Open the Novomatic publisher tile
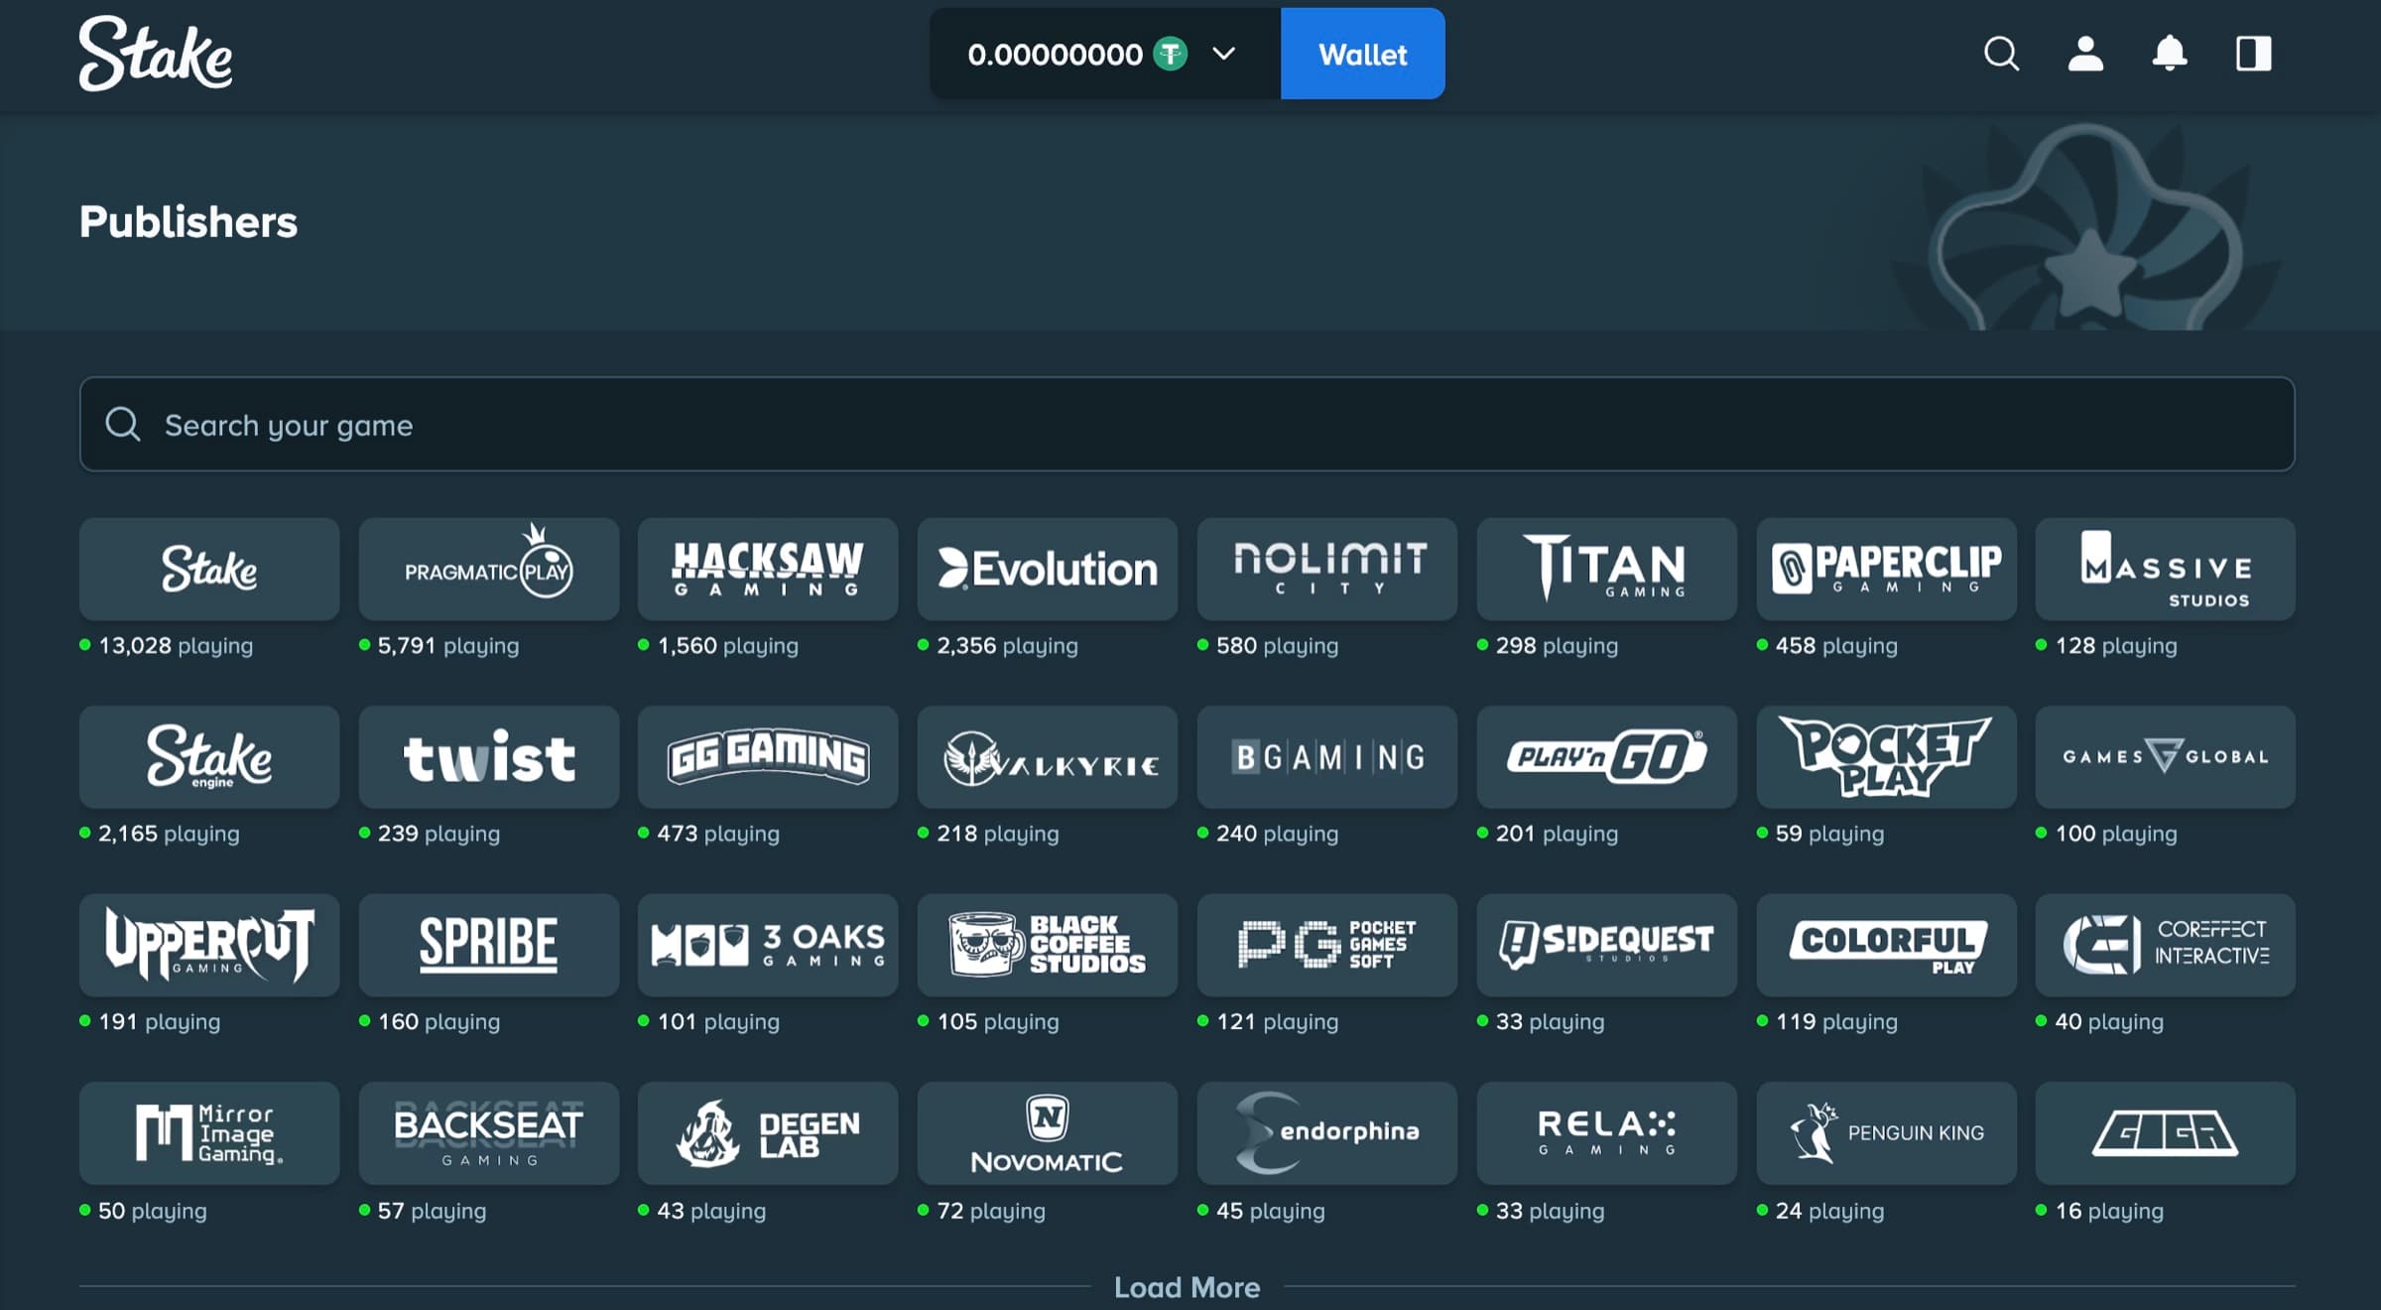The height and width of the screenshot is (1310, 2381). [1048, 1133]
